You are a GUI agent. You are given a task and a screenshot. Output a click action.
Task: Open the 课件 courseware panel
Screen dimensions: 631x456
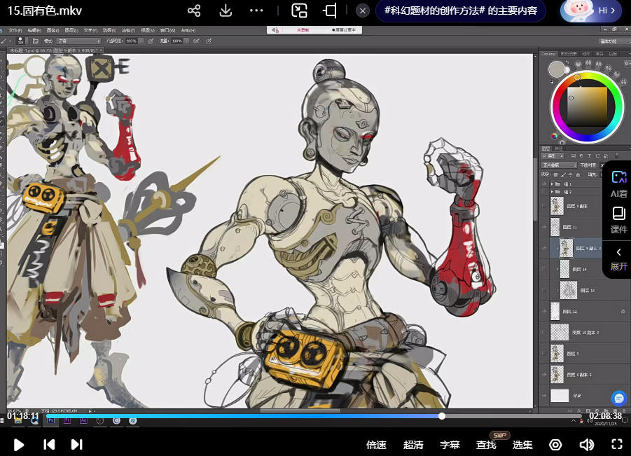point(618,220)
